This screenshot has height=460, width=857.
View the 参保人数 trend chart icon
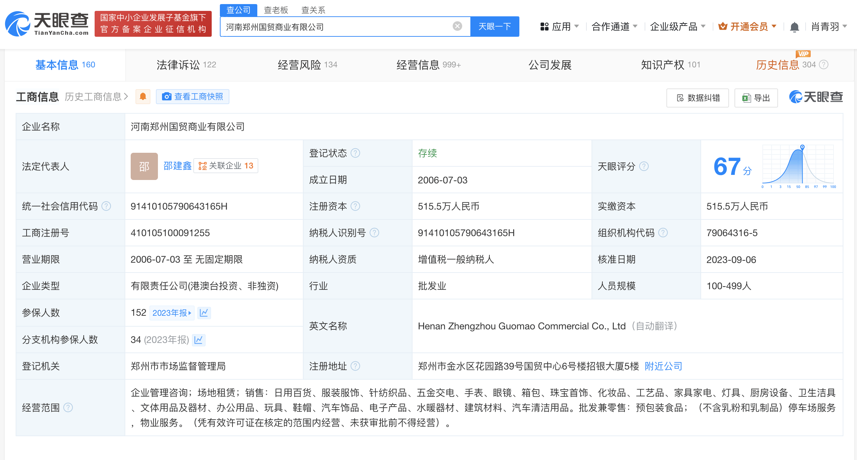click(x=204, y=313)
